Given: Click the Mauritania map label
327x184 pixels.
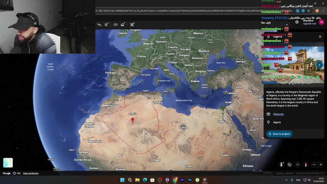Looking at the screenshot, I should (x=95, y=141).
